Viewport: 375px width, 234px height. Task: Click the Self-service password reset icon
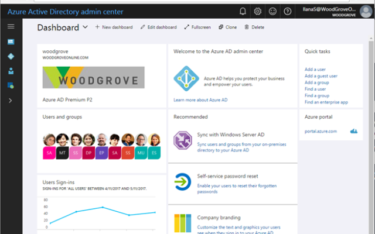coord(183,182)
